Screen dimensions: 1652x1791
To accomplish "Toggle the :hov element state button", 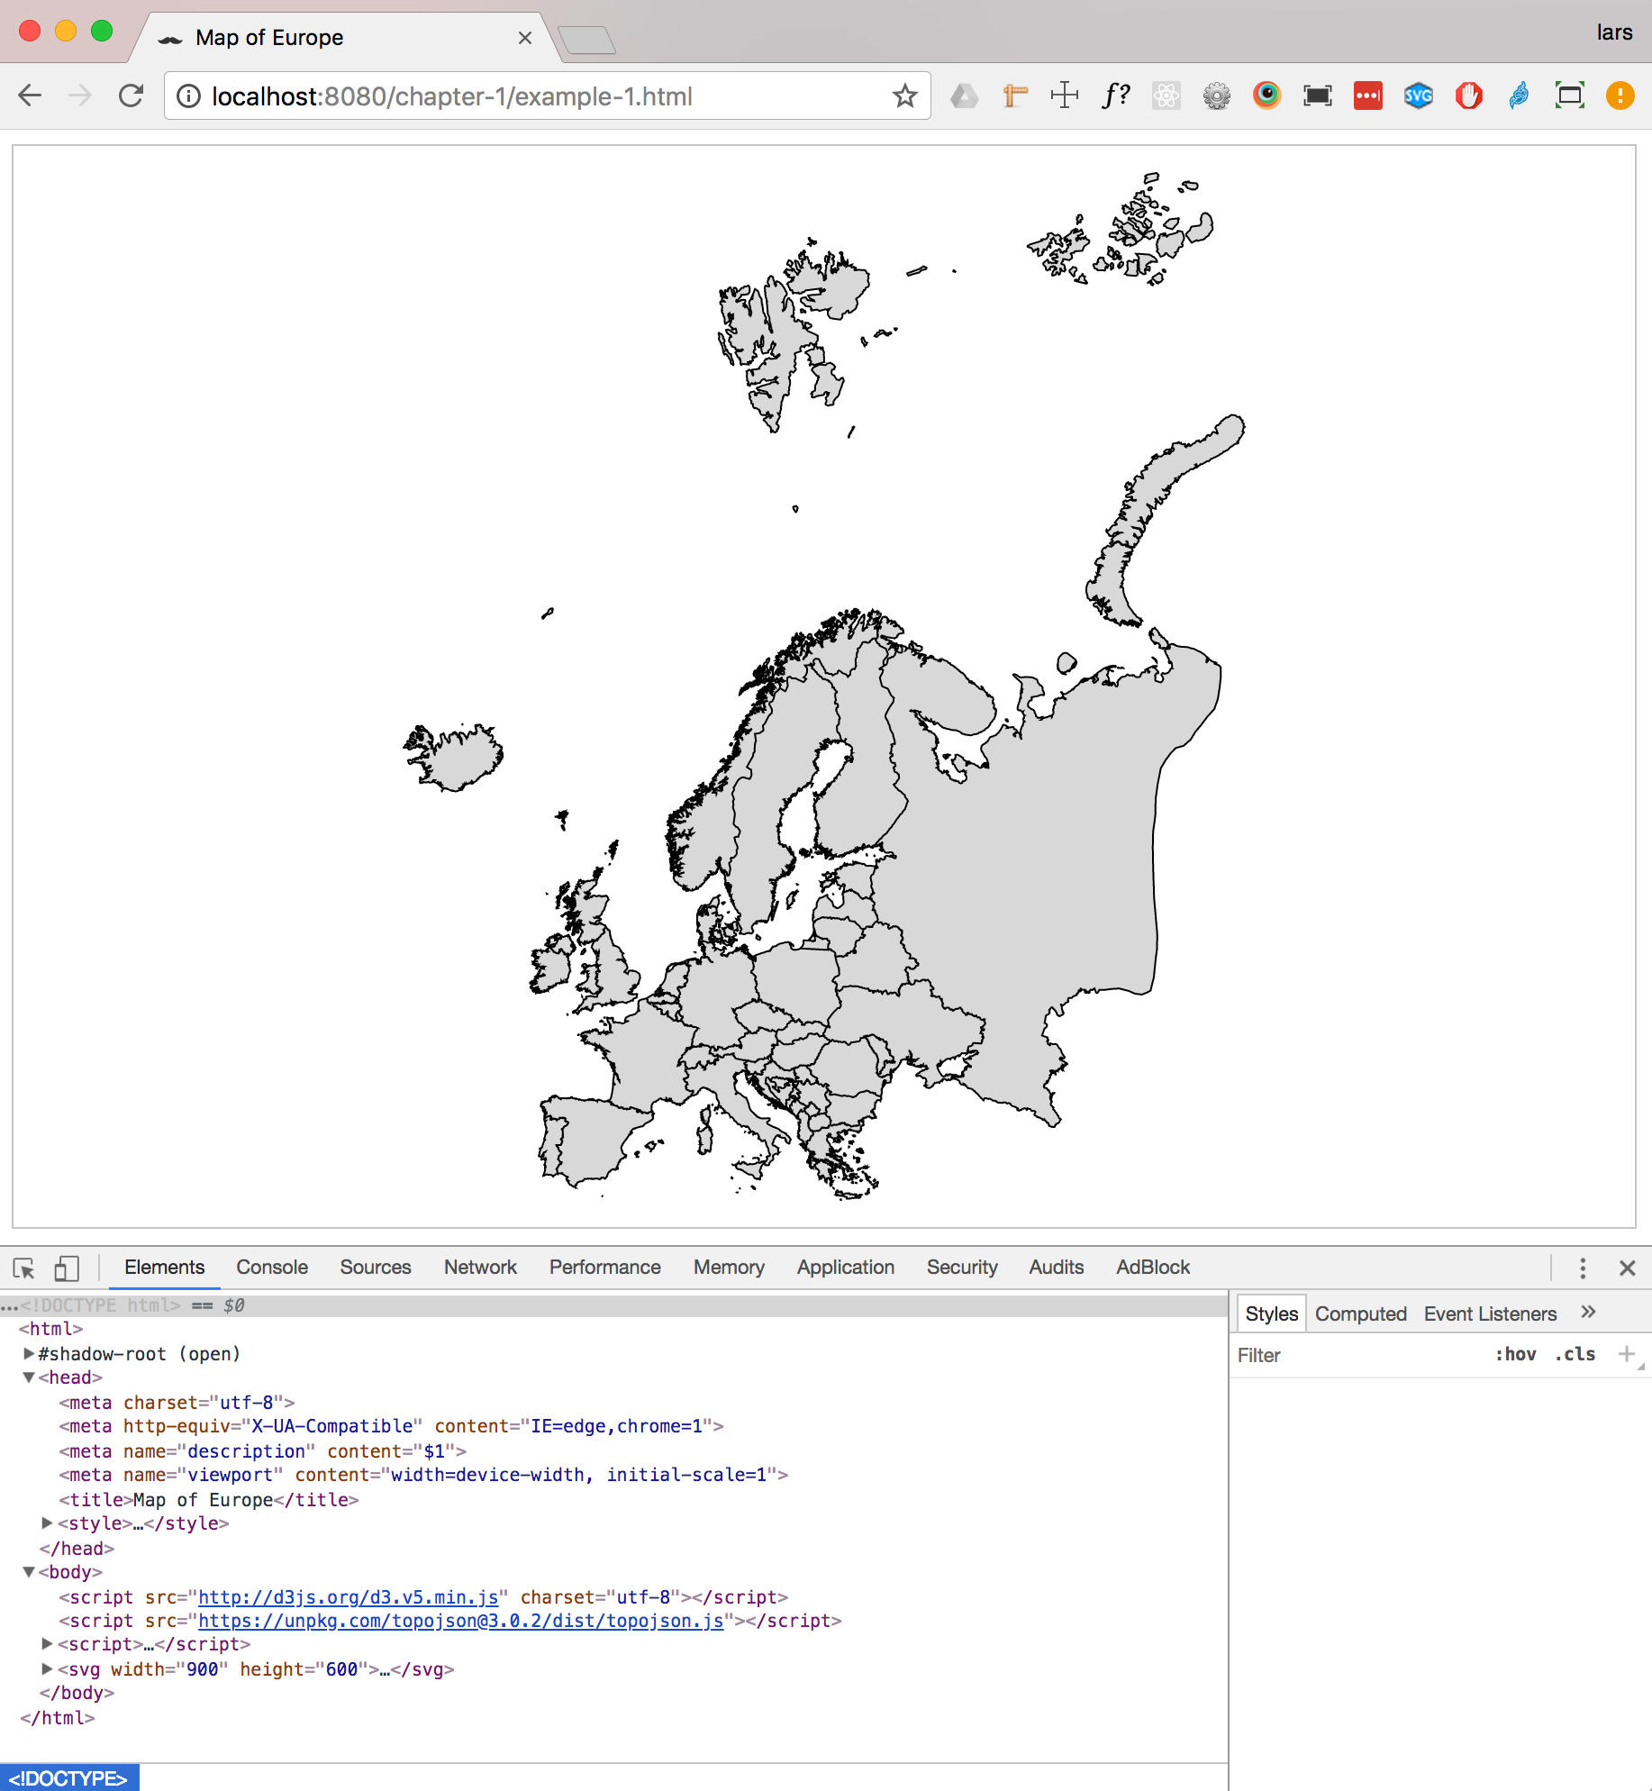I will click(x=1515, y=1354).
